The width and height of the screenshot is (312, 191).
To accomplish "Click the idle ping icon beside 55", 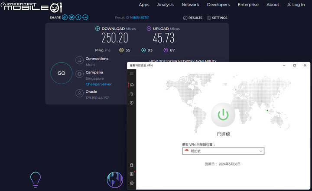I will (x=121, y=50).
